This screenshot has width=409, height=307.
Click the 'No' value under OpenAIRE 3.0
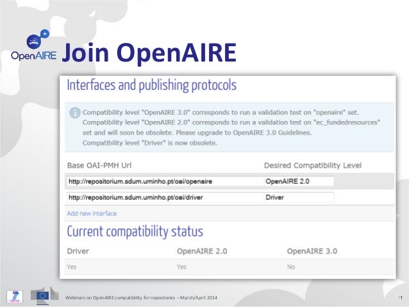click(x=291, y=267)
